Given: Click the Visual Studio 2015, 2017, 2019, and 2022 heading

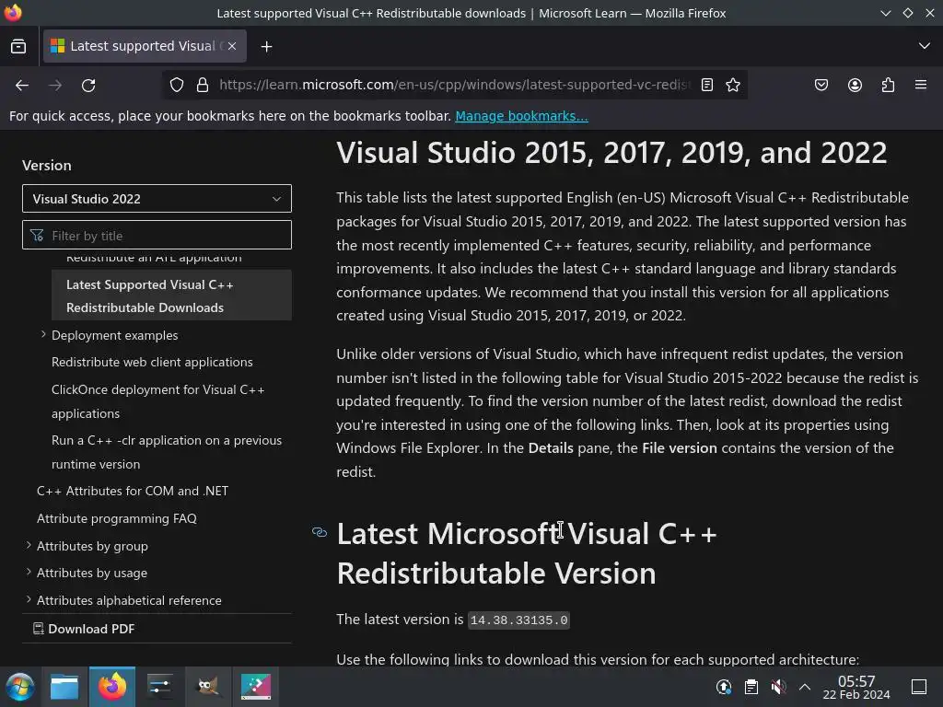Looking at the screenshot, I should click(611, 153).
